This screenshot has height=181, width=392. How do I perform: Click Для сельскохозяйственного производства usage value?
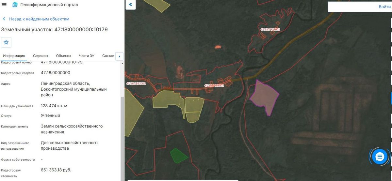69,145
